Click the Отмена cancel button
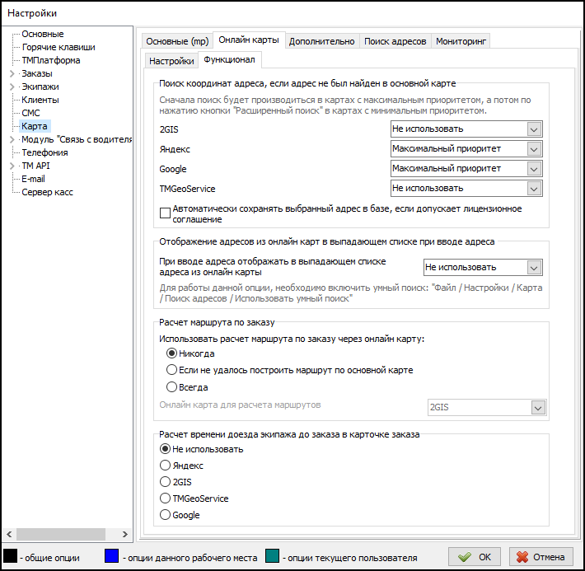 coord(541,556)
